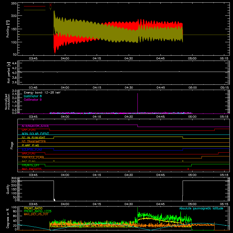Image resolution: width=233 pixels, height=233 pixels.
Task: Select the BAD_PACKETS flag label
Action: (32, 169)
